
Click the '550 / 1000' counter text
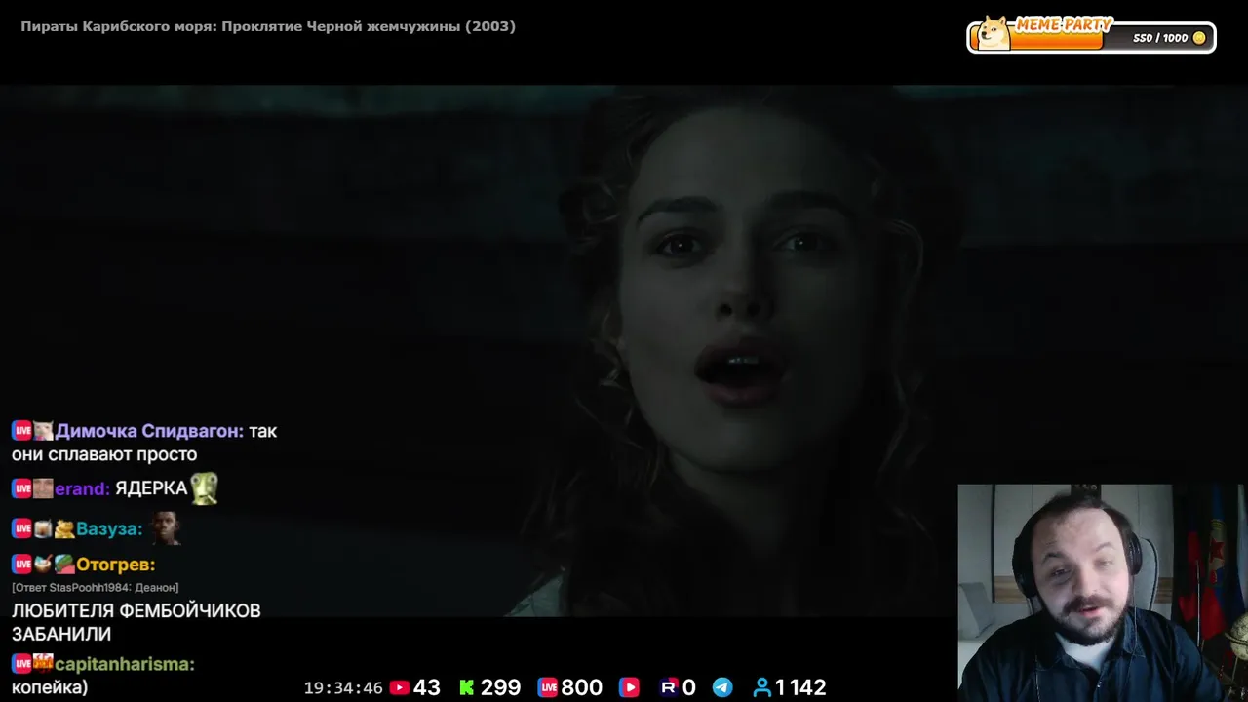pos(1160,38)
